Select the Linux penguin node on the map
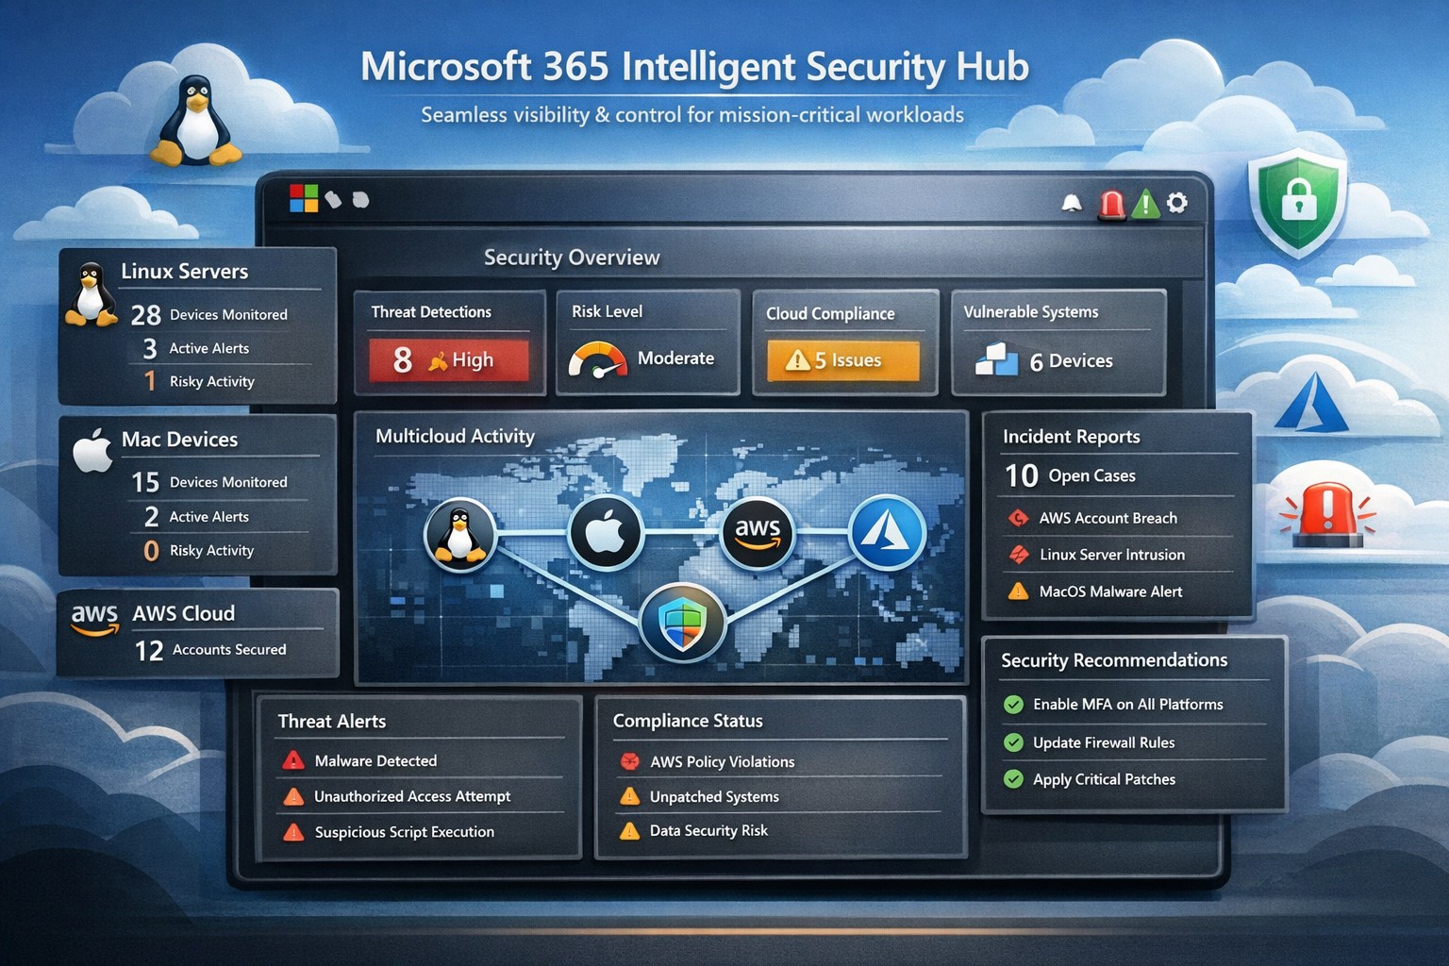 point(460,534)
